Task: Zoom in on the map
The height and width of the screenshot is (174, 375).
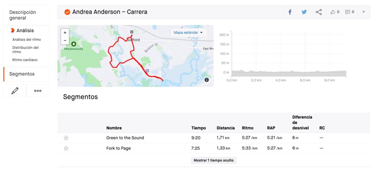Action: [x=65, y=33]
